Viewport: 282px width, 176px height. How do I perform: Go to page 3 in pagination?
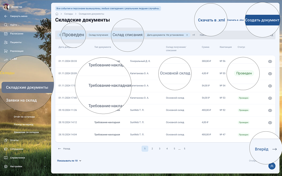tap(160, 149)
